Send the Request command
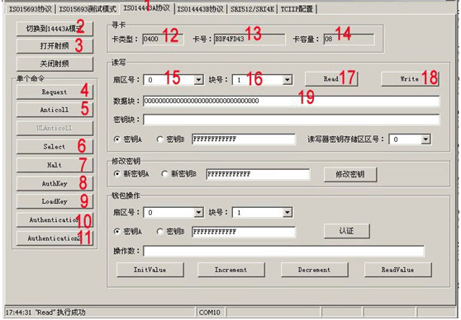The width and height of the screenshot is (461, 320). coord(55,92)
